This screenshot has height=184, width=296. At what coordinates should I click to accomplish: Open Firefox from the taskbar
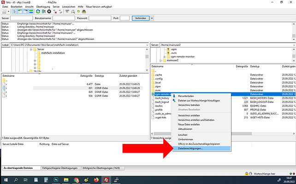(x=96, y=180)
